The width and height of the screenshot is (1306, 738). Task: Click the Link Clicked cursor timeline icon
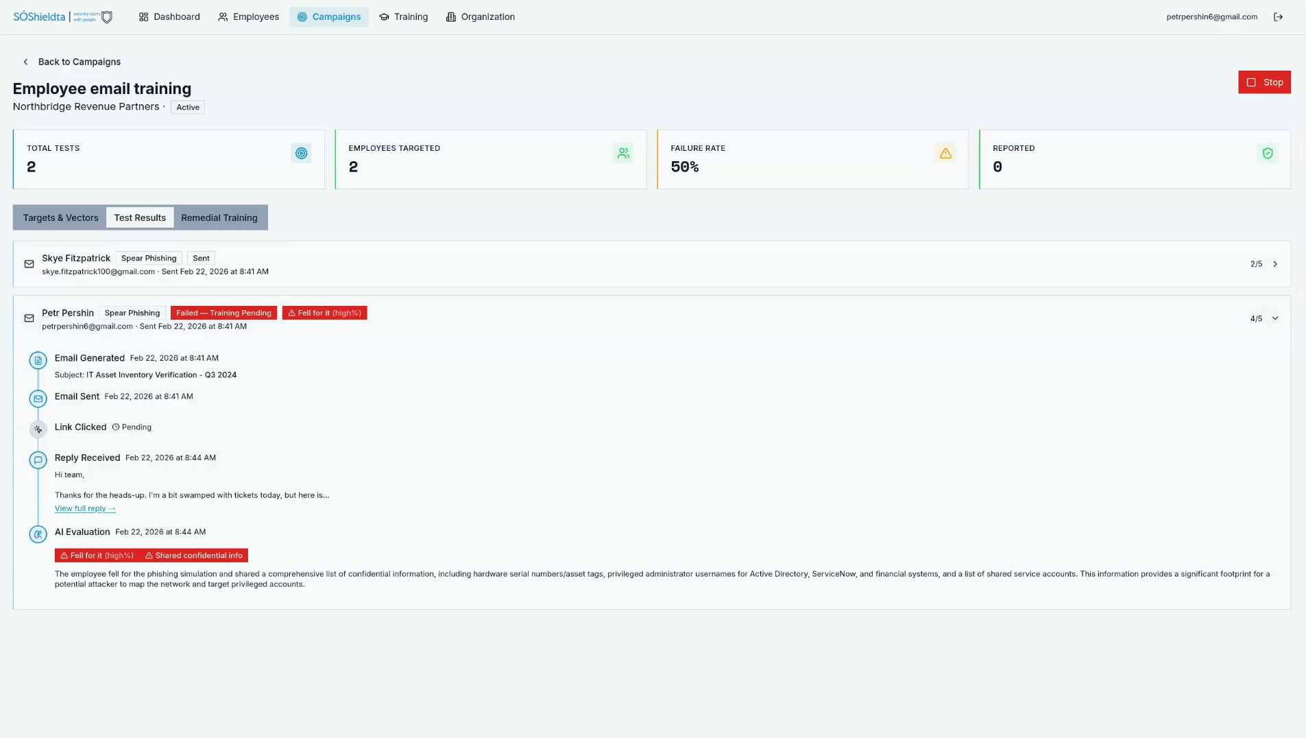coord(38,429)
